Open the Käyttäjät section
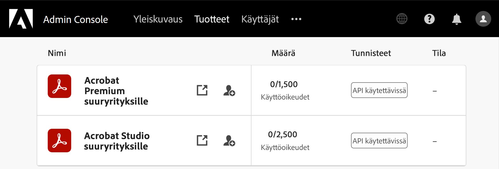Image resolution: width=499 pixels, height=169 pixels. 260,19
